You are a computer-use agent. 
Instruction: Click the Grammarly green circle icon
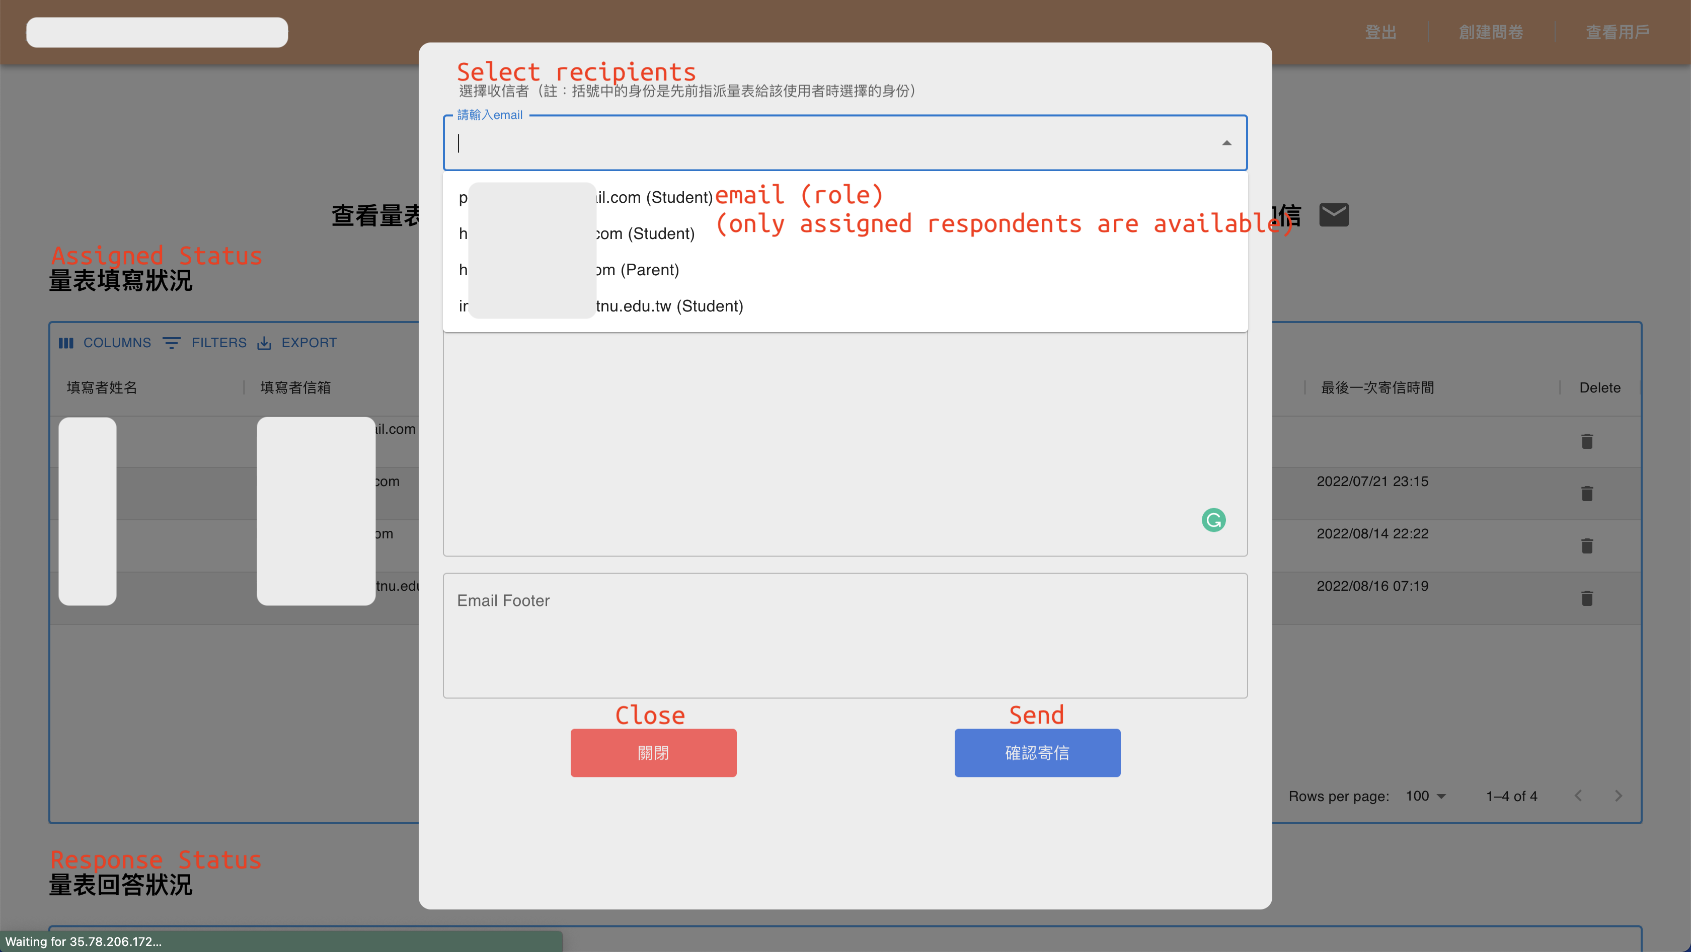click(1212, 519)
